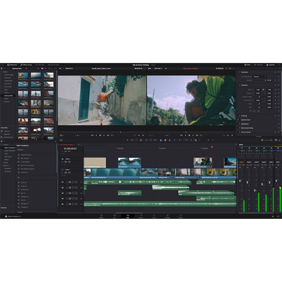The image size is (282, 282).
Task: Open the Media Pool panel
Action: click(x=12, y=64)
